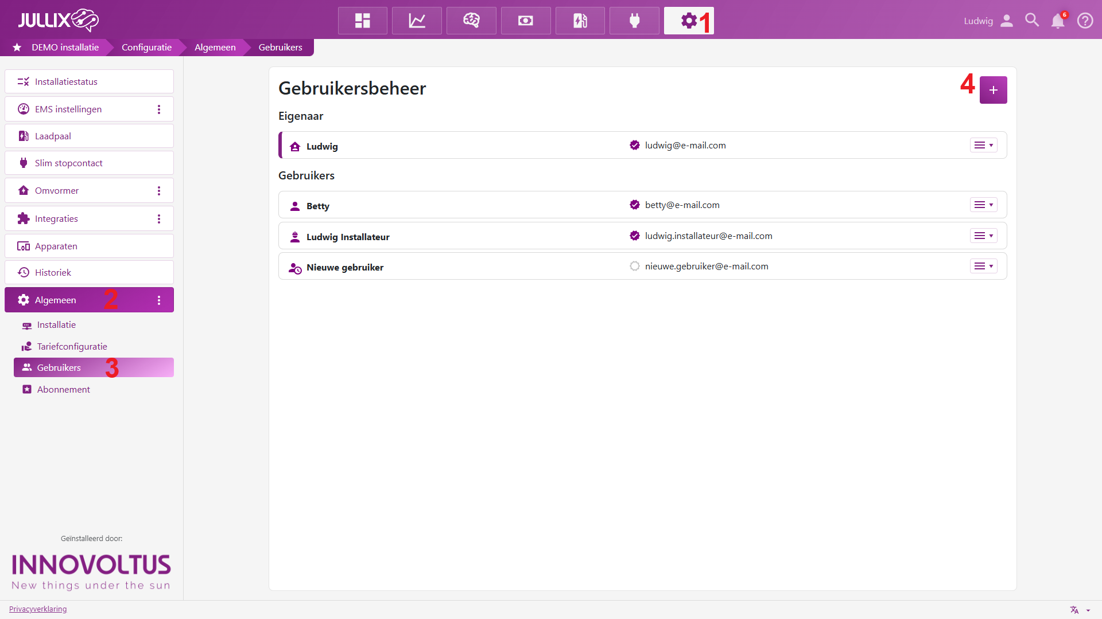Open the dashboard tiles icon in top bar
The width and height of the screenshot is (1102, 619).
pos(362,21)
